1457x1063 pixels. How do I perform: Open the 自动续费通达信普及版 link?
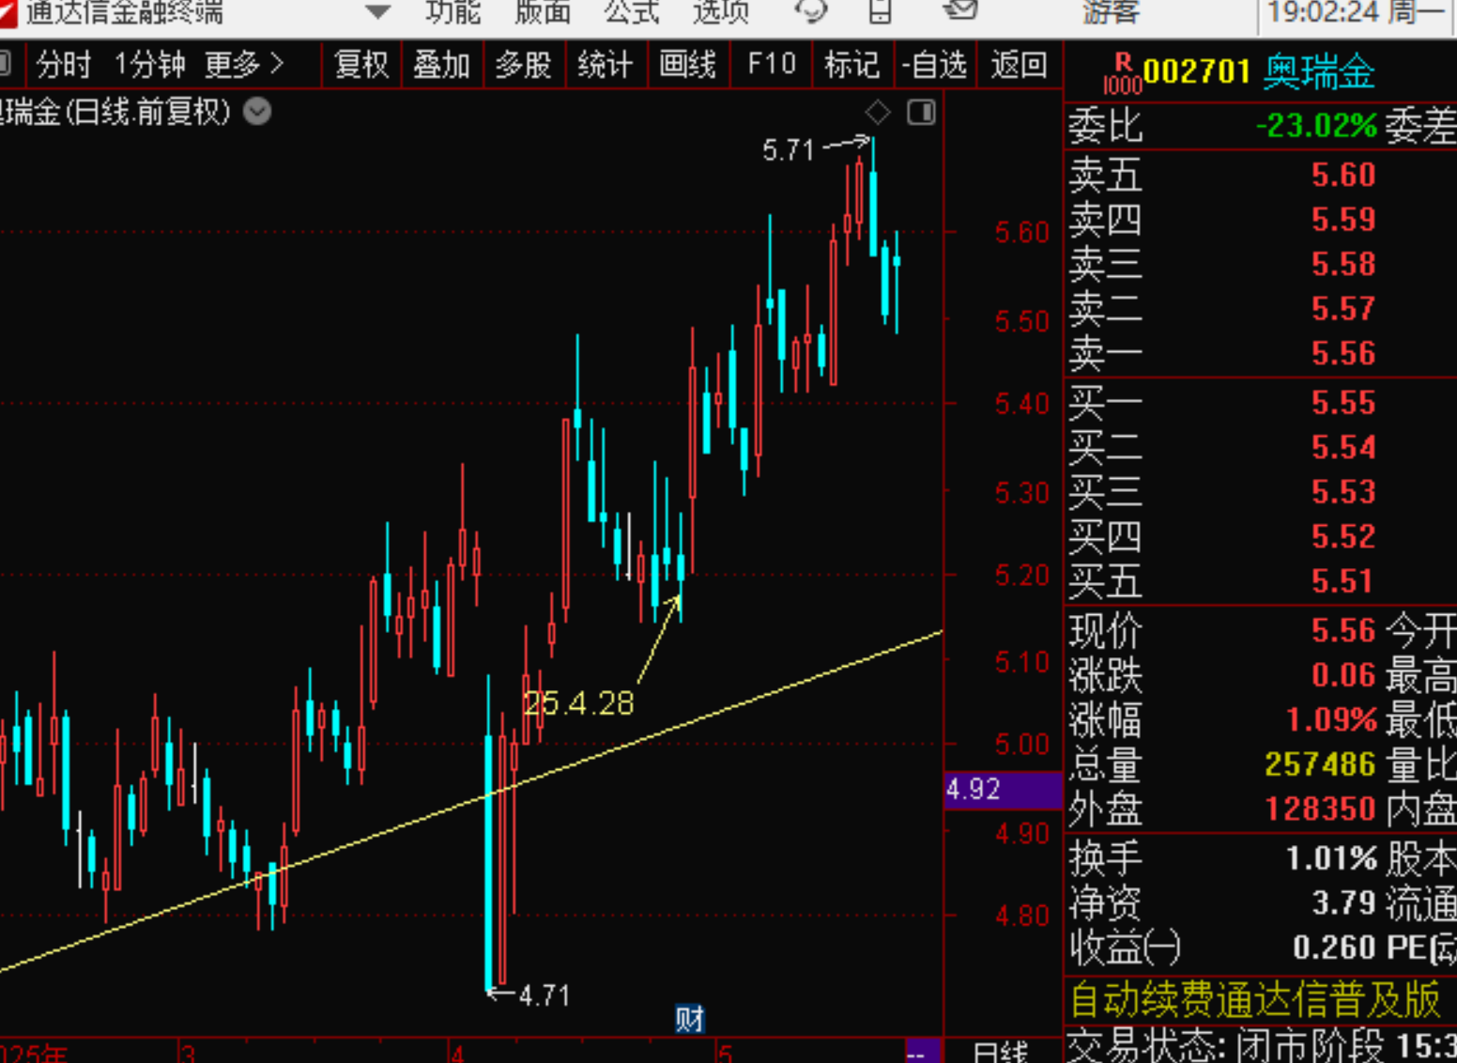click(x=1254, y=1000)
